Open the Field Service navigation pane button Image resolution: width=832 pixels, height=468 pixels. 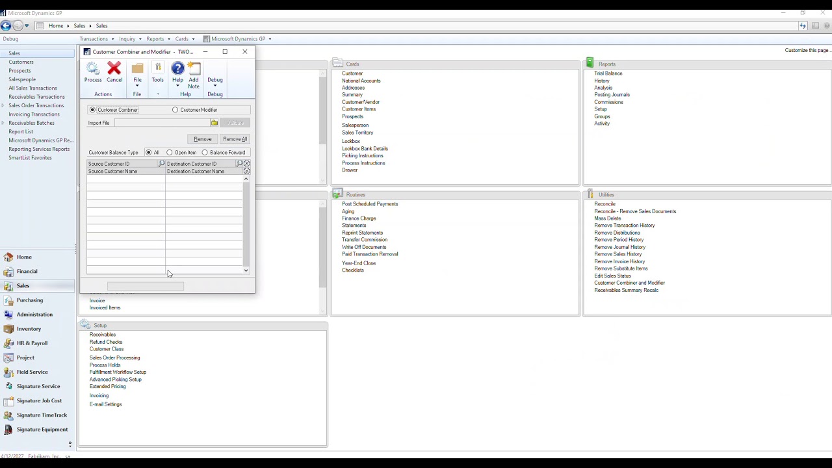pyautogui.click(x=38, y=372)
